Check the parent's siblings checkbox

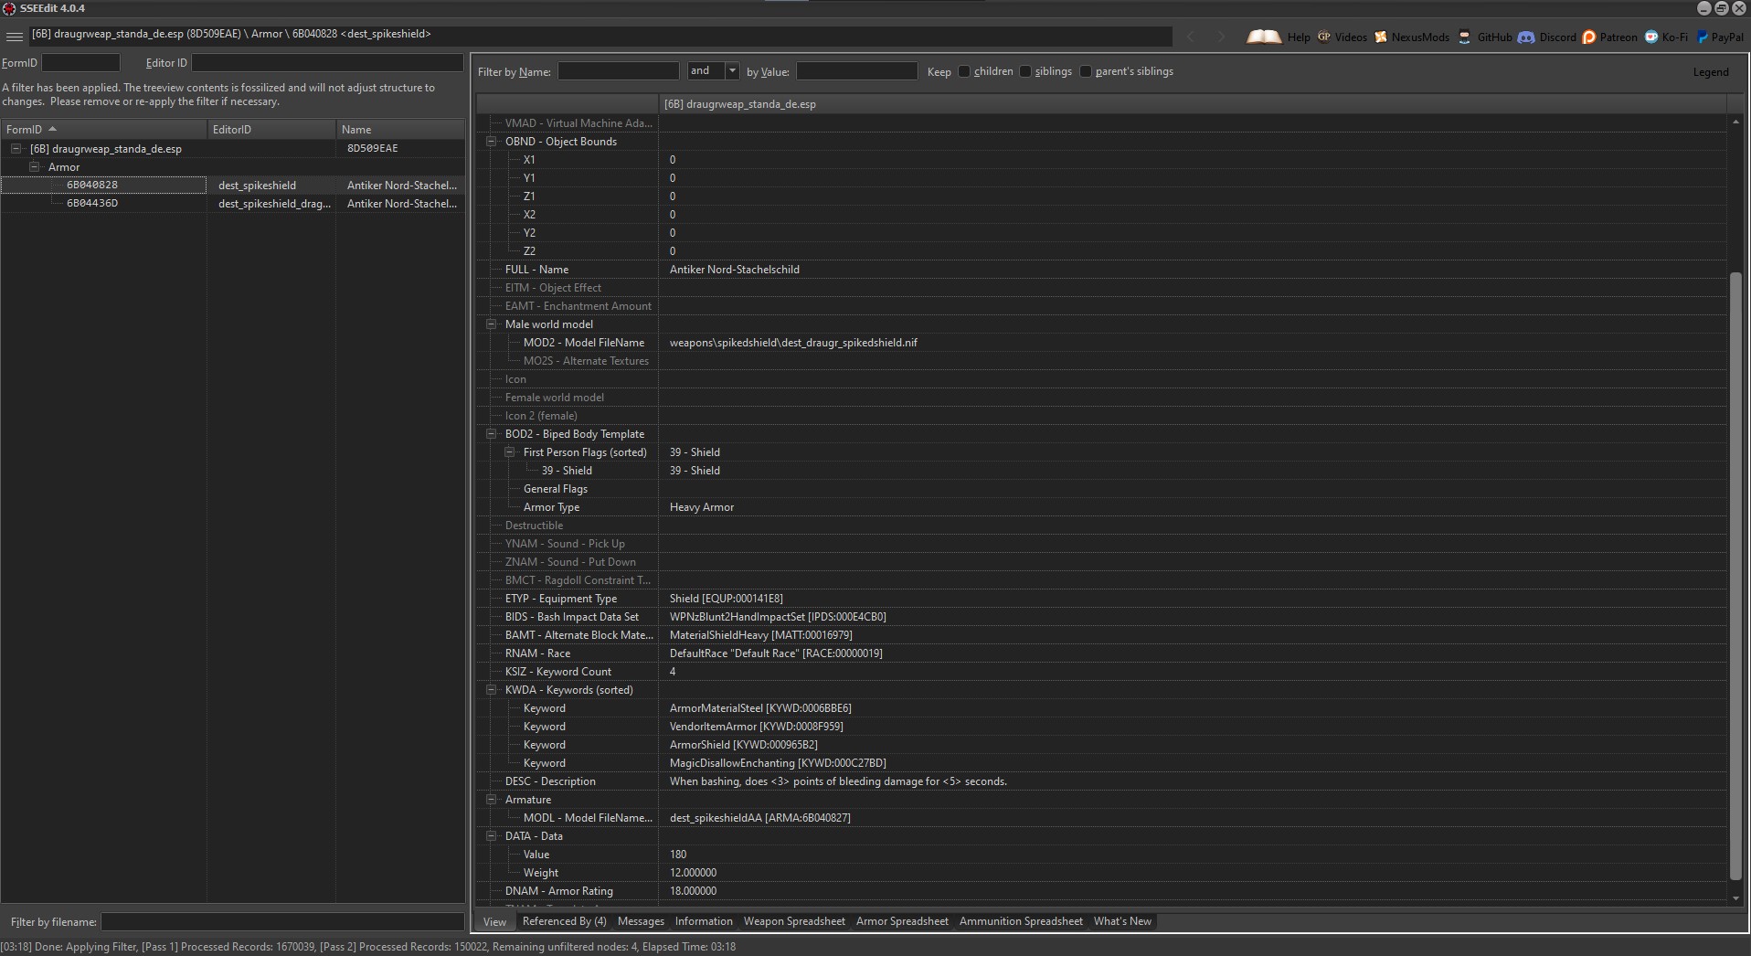[x=1086, y=71]
